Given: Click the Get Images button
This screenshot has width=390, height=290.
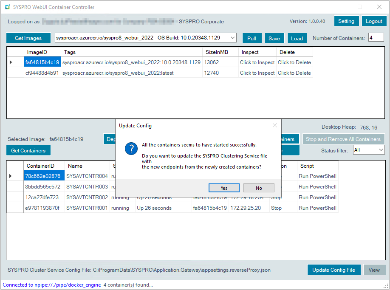Looking at the screenshot, I should pos(28,38).
